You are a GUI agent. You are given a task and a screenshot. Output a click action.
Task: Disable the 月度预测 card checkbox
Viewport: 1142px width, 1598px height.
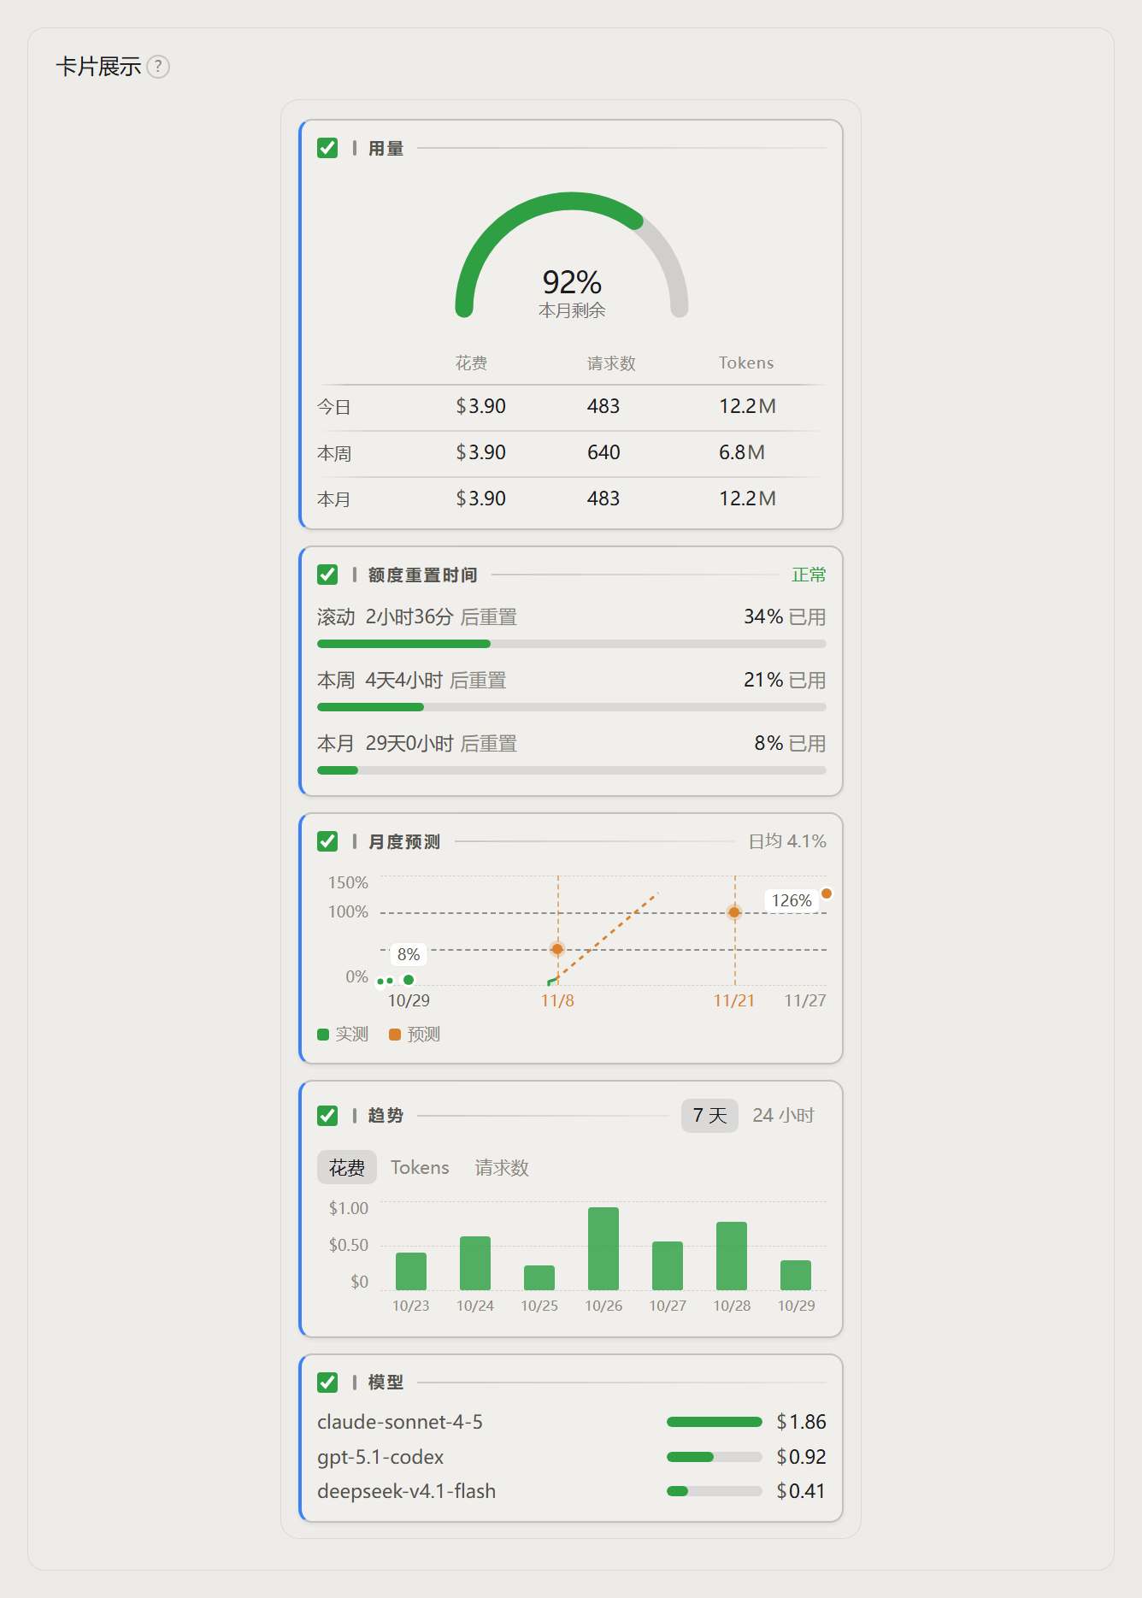[327, 841]
